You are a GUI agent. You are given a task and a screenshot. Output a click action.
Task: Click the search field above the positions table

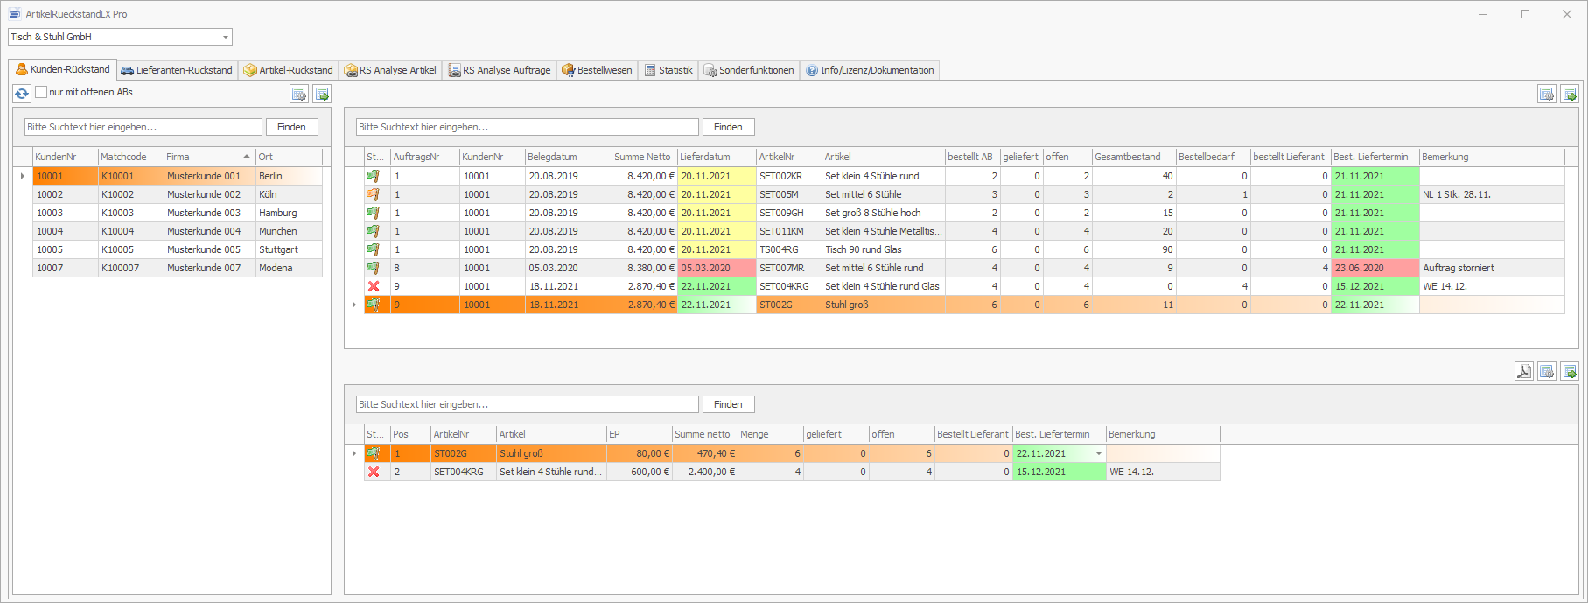527,404
